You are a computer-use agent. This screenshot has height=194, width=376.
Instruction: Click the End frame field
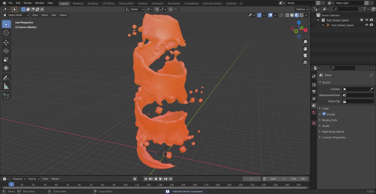pyautogui.click(x=298, y=179)
